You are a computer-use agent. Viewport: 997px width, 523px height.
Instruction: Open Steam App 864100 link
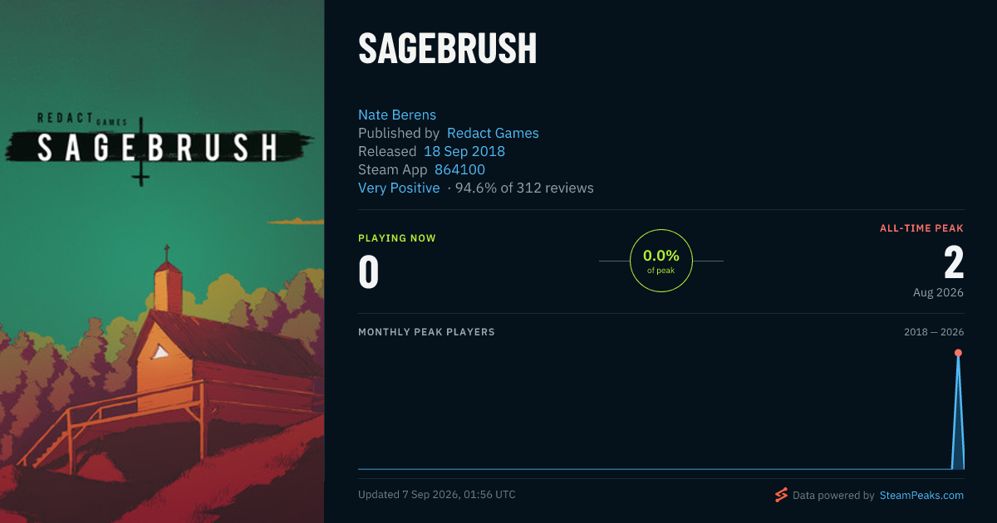click(x=459, y=169)
